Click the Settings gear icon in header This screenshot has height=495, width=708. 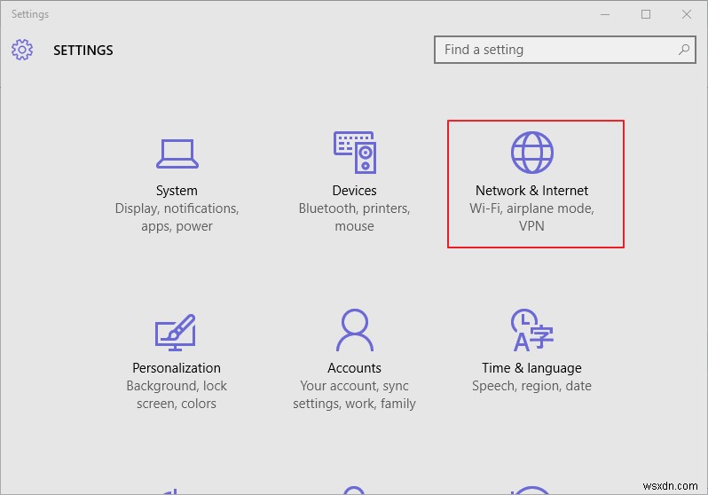point(22,50)
